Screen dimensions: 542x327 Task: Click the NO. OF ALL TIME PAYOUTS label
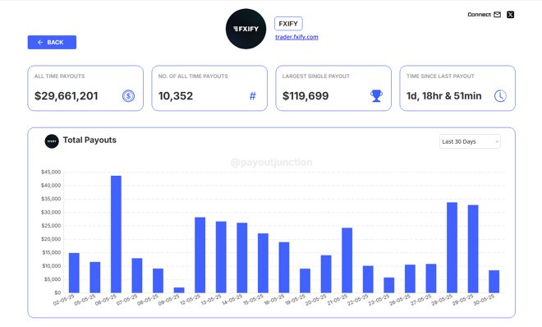pyautogui.click(x=193, y=76)
